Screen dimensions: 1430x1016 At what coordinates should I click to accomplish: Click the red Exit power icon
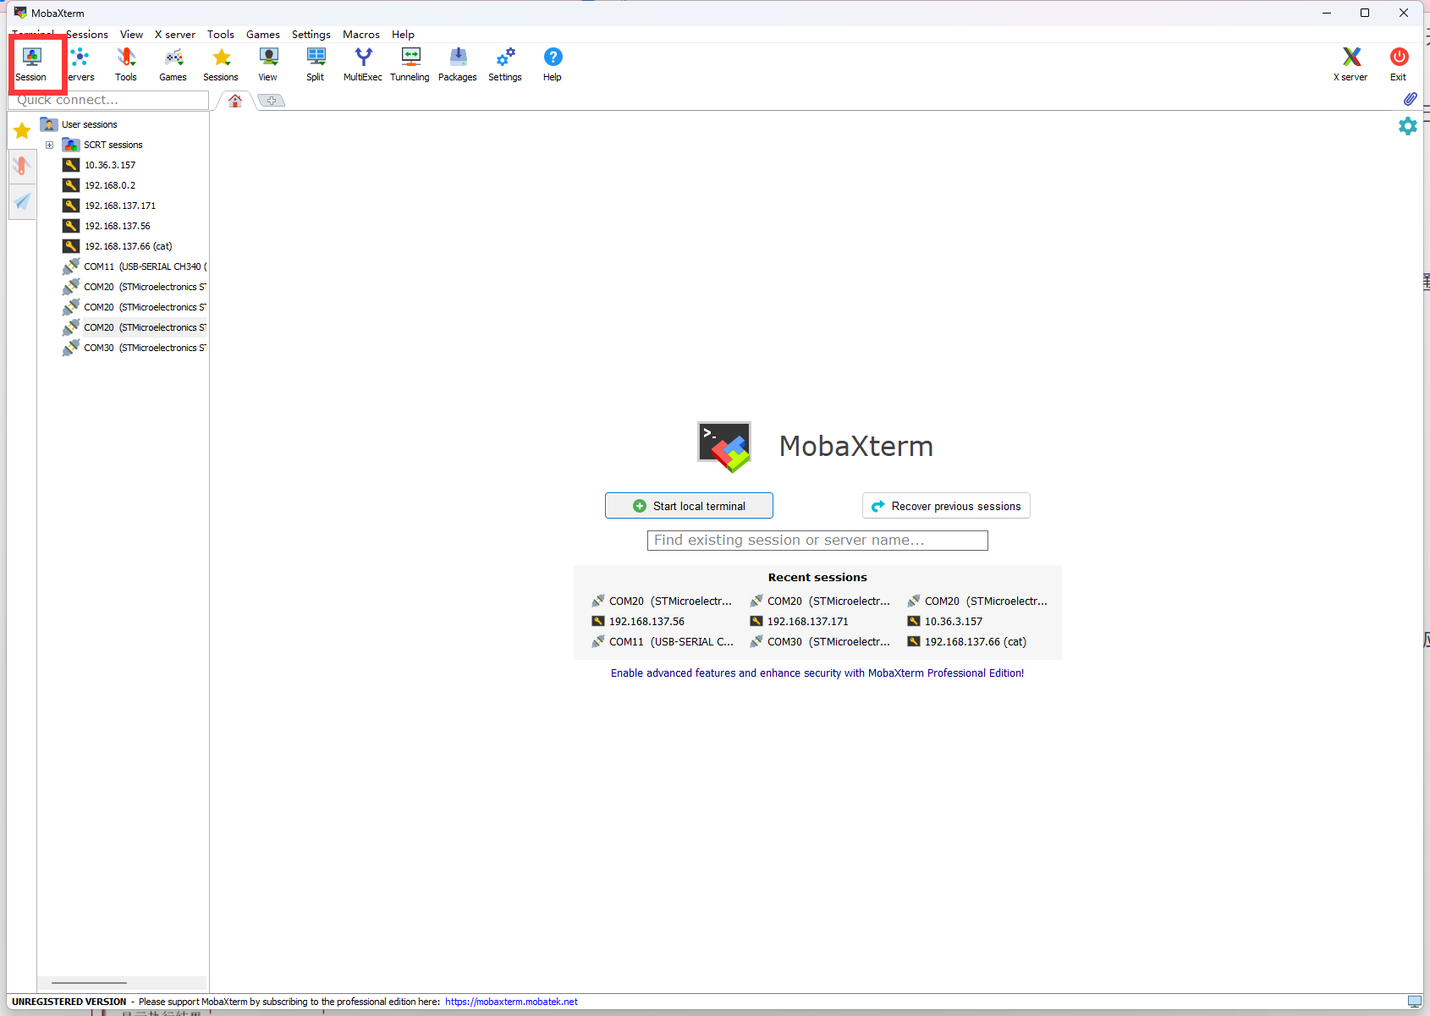click(x=1399, y=64)
